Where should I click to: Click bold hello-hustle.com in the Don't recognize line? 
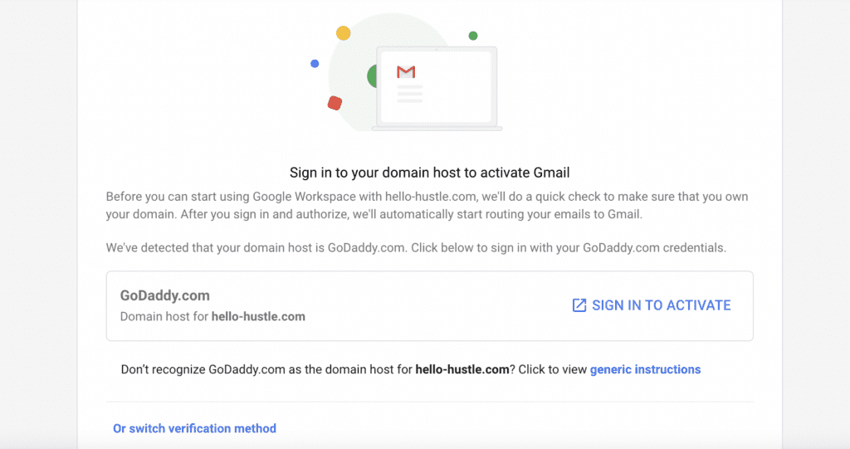(x=462, y=369)
